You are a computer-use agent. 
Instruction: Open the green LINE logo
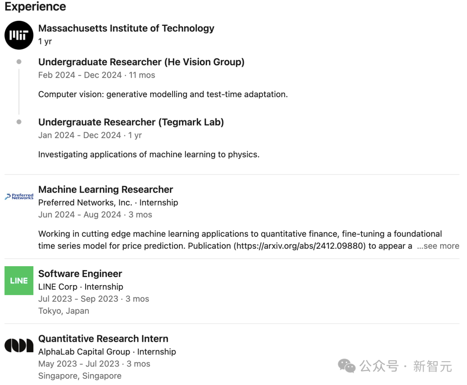coord(19,280)
